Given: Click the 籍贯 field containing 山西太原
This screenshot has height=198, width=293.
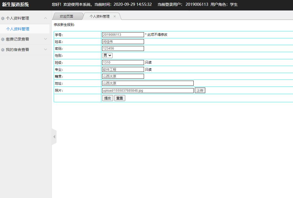Looking at the screenshot, I should point(123,76).
